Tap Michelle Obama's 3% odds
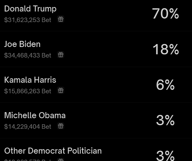Image resolution: width=192 pixels, height=161 pixels. [165, 120]
